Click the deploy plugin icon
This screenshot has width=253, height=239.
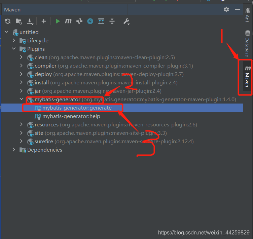click(x=30, y=74)
